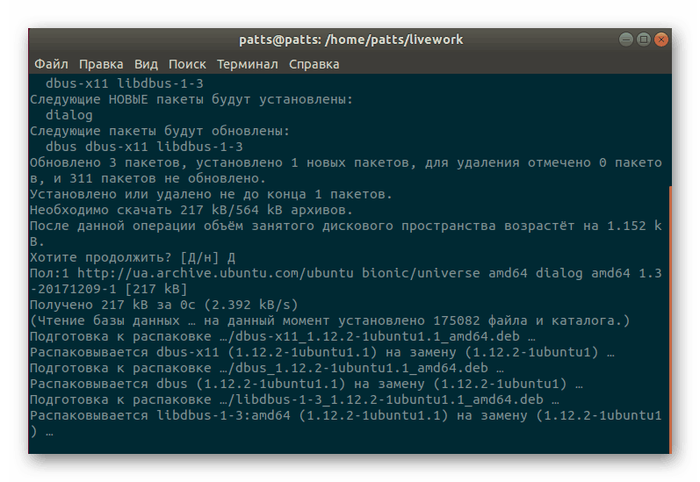The image size is (700, 482).
Task: Click line 'Установлено или удалено не до конца'
Action: [211, 194]
